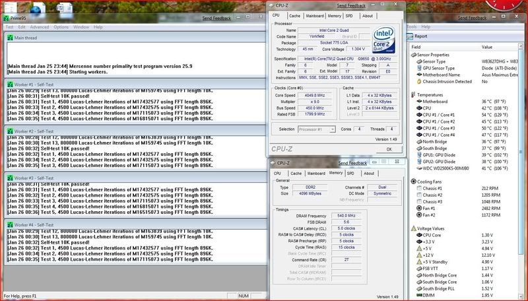Click the Motherboard Name row icon
528x301 pixels.
tap(419, 75)
